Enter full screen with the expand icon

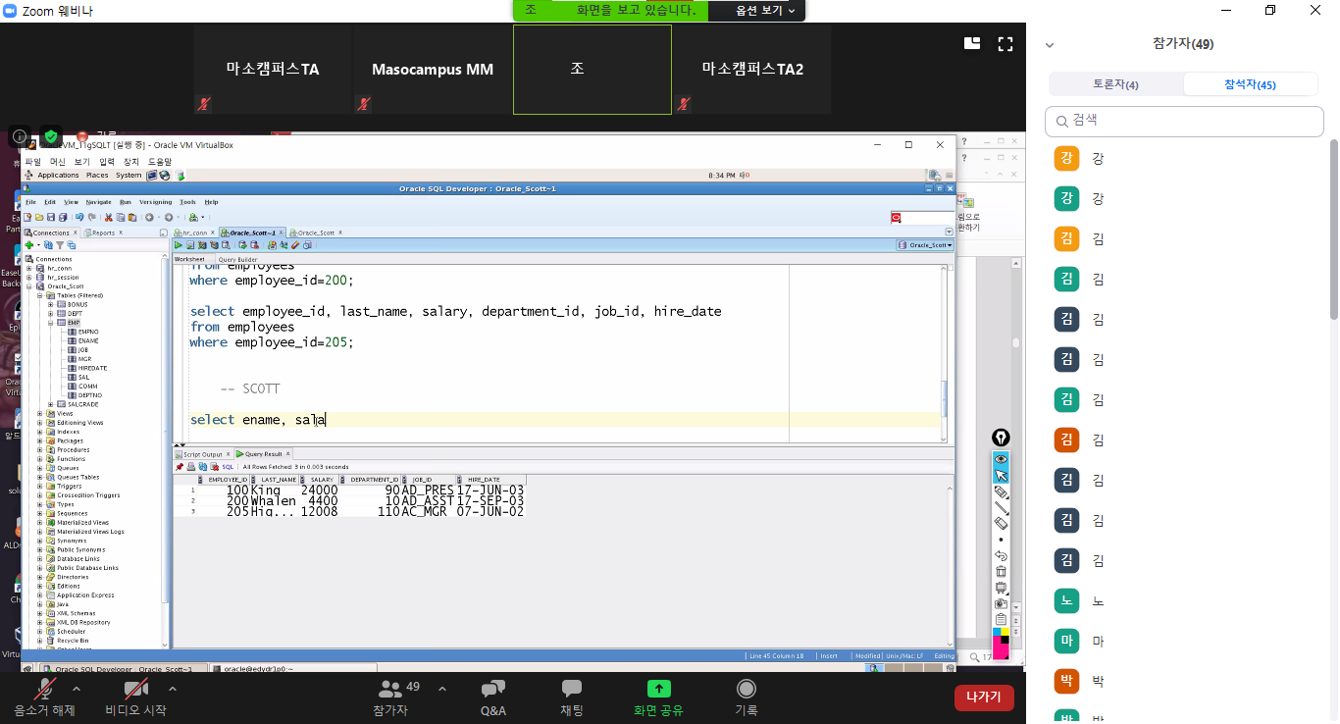[1005, 43]
